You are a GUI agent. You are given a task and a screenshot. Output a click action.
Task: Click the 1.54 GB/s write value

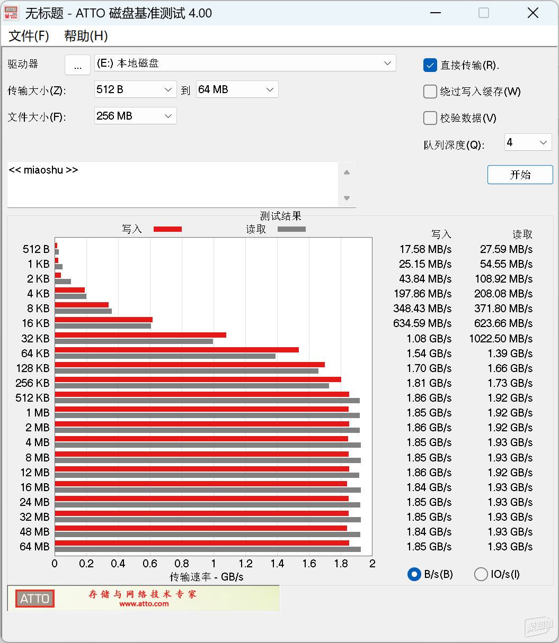[429, 353]
